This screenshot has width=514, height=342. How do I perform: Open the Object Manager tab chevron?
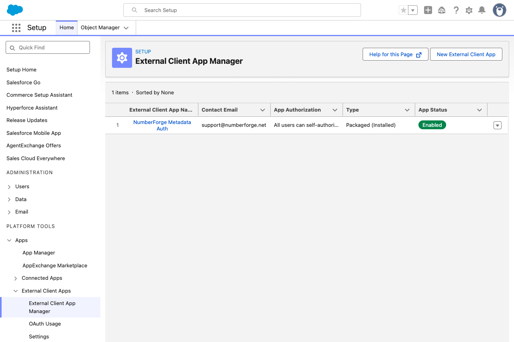pos(126,28)
